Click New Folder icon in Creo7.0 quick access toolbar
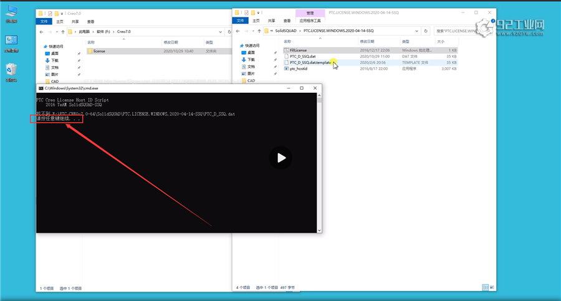This screenshot has height=301, width=561. click(x=57, y=14)
